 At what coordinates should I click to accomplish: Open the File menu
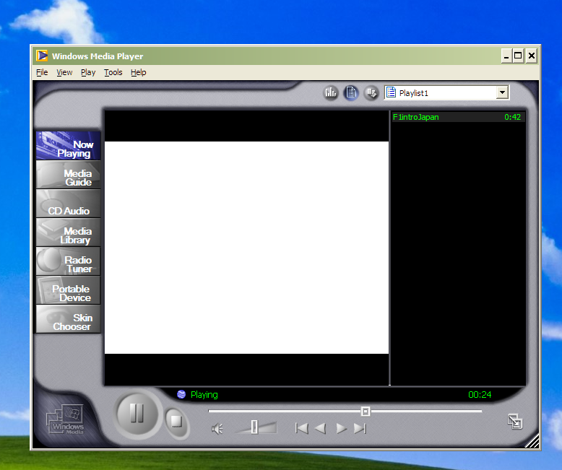[42, 72]
